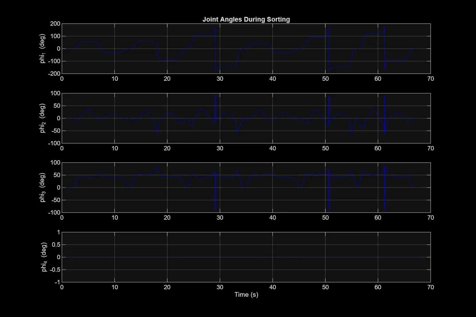476x317 pixels.
Task: Click the '40' x-tick below phi1 plot
Action: coord(273,79)
